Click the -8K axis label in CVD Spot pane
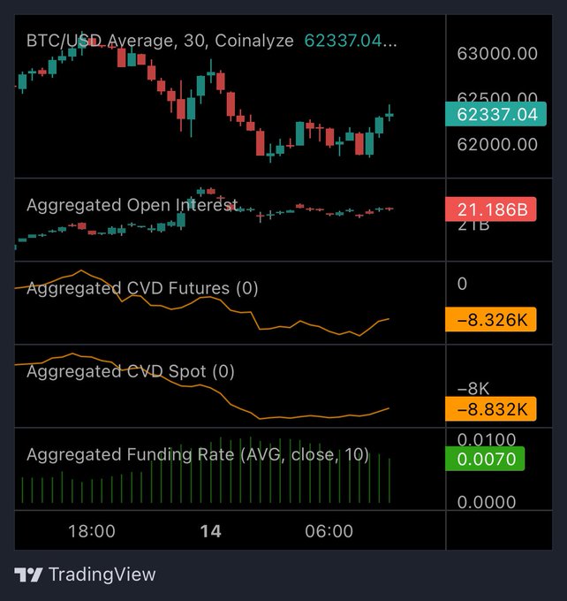 click(473, 389)
